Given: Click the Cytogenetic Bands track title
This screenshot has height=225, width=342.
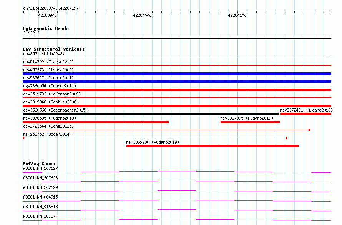Looking at the screenshot, I should [46, 28].
